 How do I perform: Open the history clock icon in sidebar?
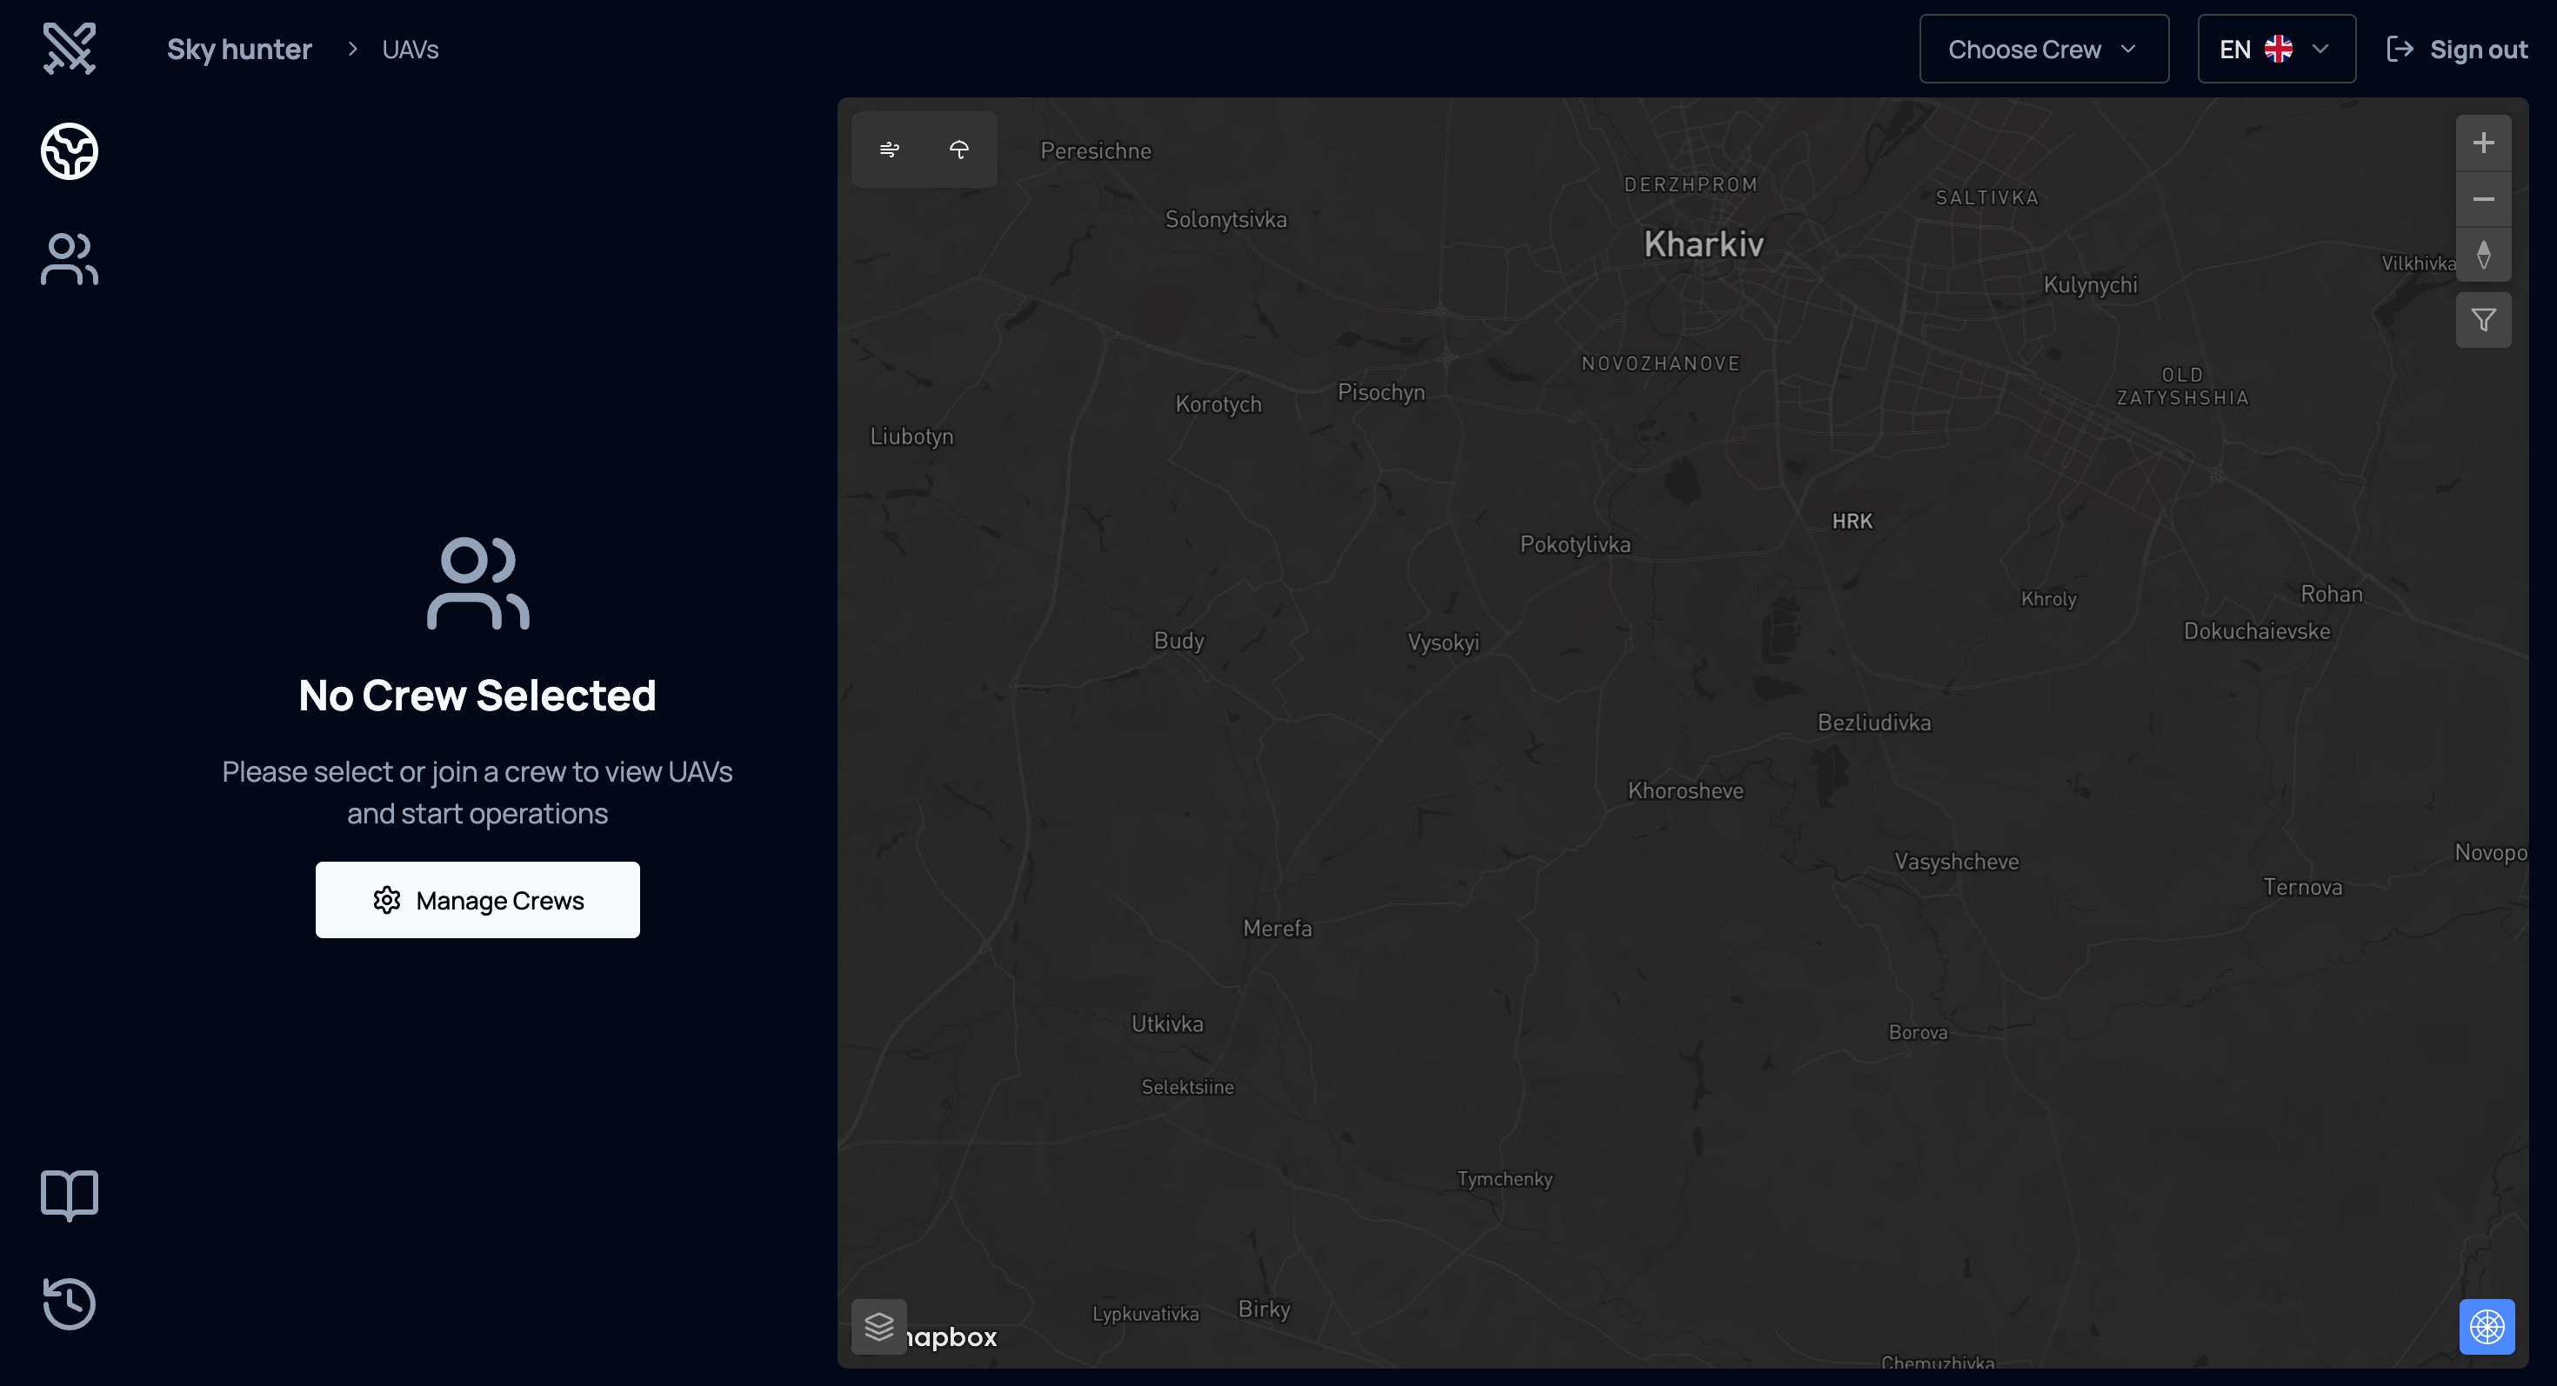tap(70, 1303)
